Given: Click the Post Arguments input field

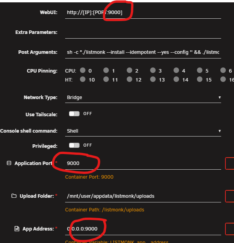Looking at the screenshot, I should (x=143, y=52).
